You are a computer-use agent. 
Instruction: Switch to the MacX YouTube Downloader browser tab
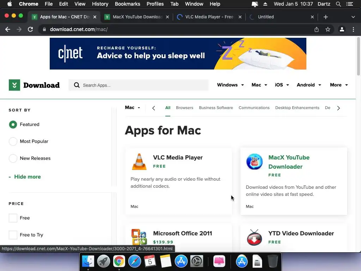pos(137,17)
